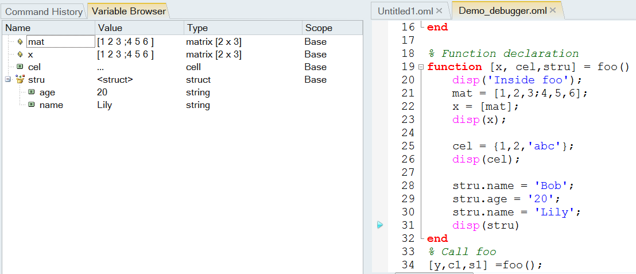The height and width of the screenshot is (274, 636).
Task: Select the Variable Browser tab
Action: coord(129,11)
